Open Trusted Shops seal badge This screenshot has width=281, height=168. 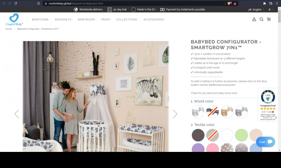point(268,97)
